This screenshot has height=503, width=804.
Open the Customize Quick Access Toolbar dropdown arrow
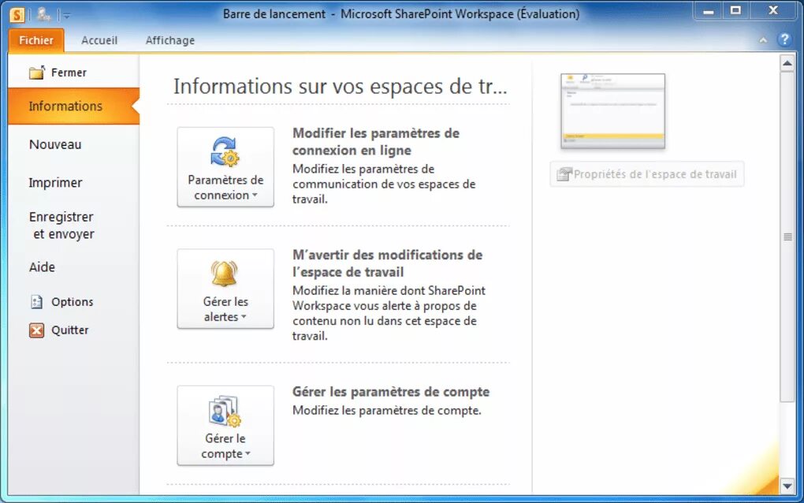67,16
